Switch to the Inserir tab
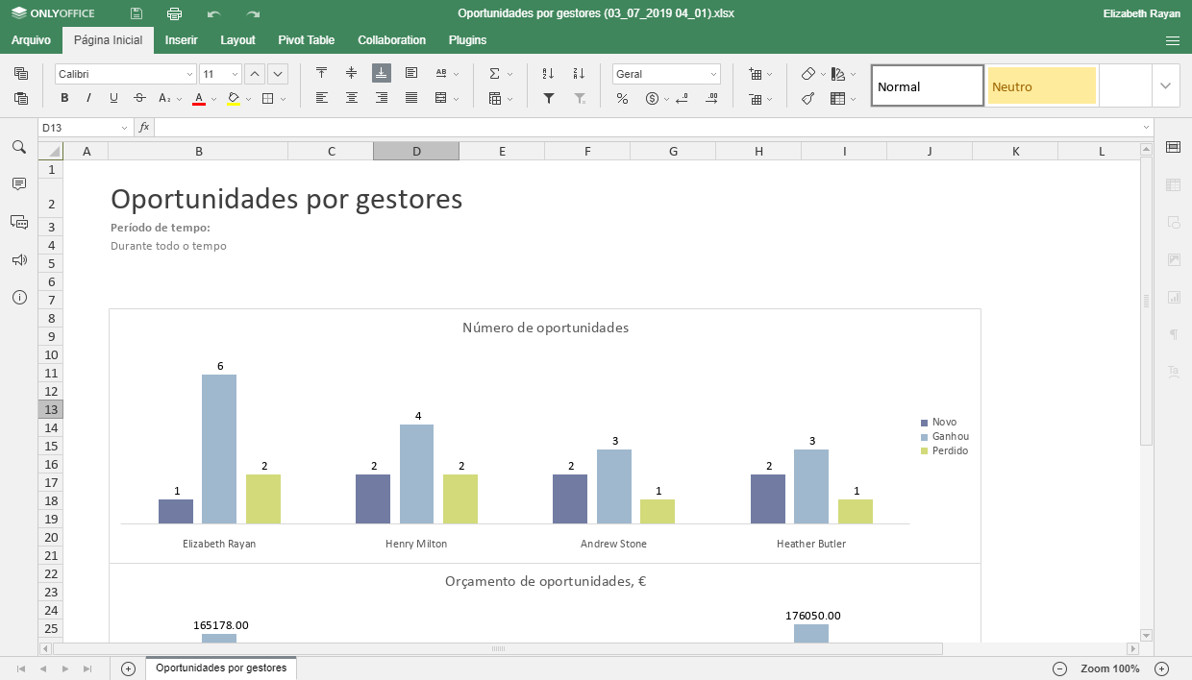 point(181,40)
